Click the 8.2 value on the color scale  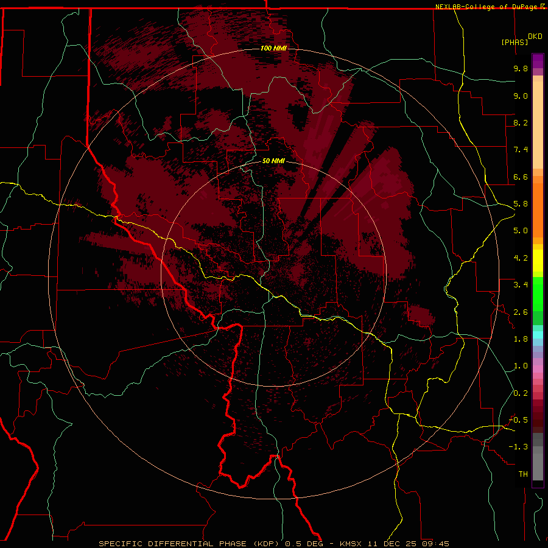[521, 122]
